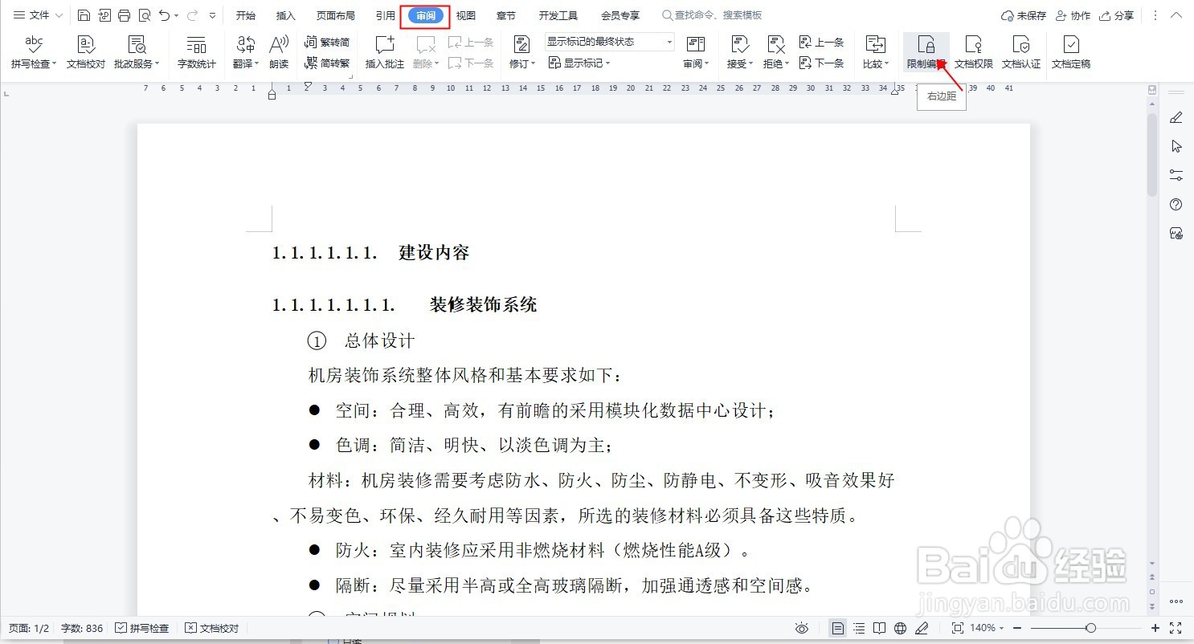Click the fullscreen icon in status bar
Viewport: 1194px width, 644px height.
pyautogui.click(x=1176, y=628)
